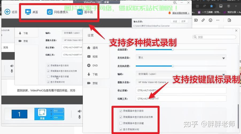241x134 pixels.
Task: Close the front 设置 dialog with X
Action: click(x=236, y=31)
